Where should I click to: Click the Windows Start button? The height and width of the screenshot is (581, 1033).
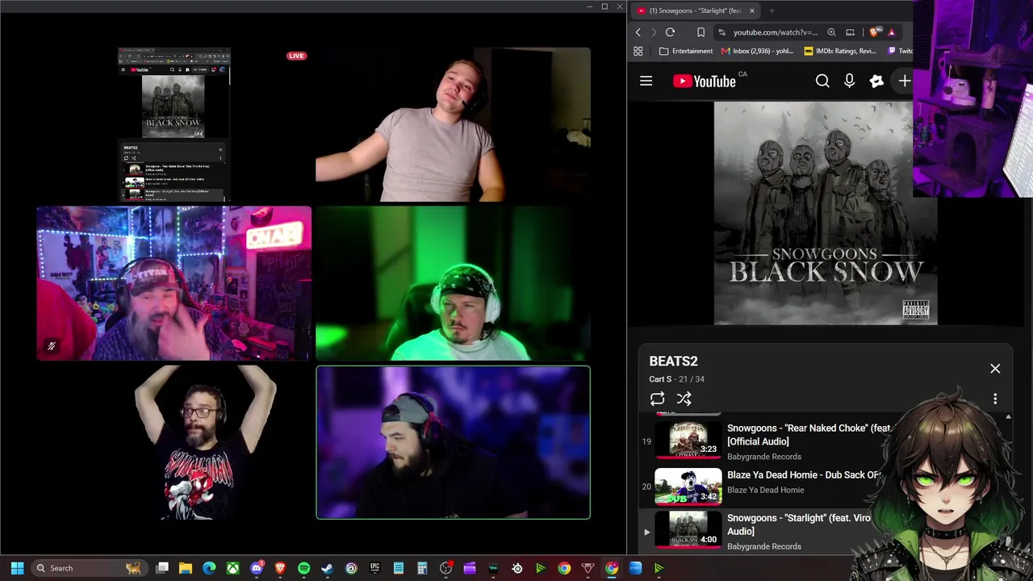17,568
